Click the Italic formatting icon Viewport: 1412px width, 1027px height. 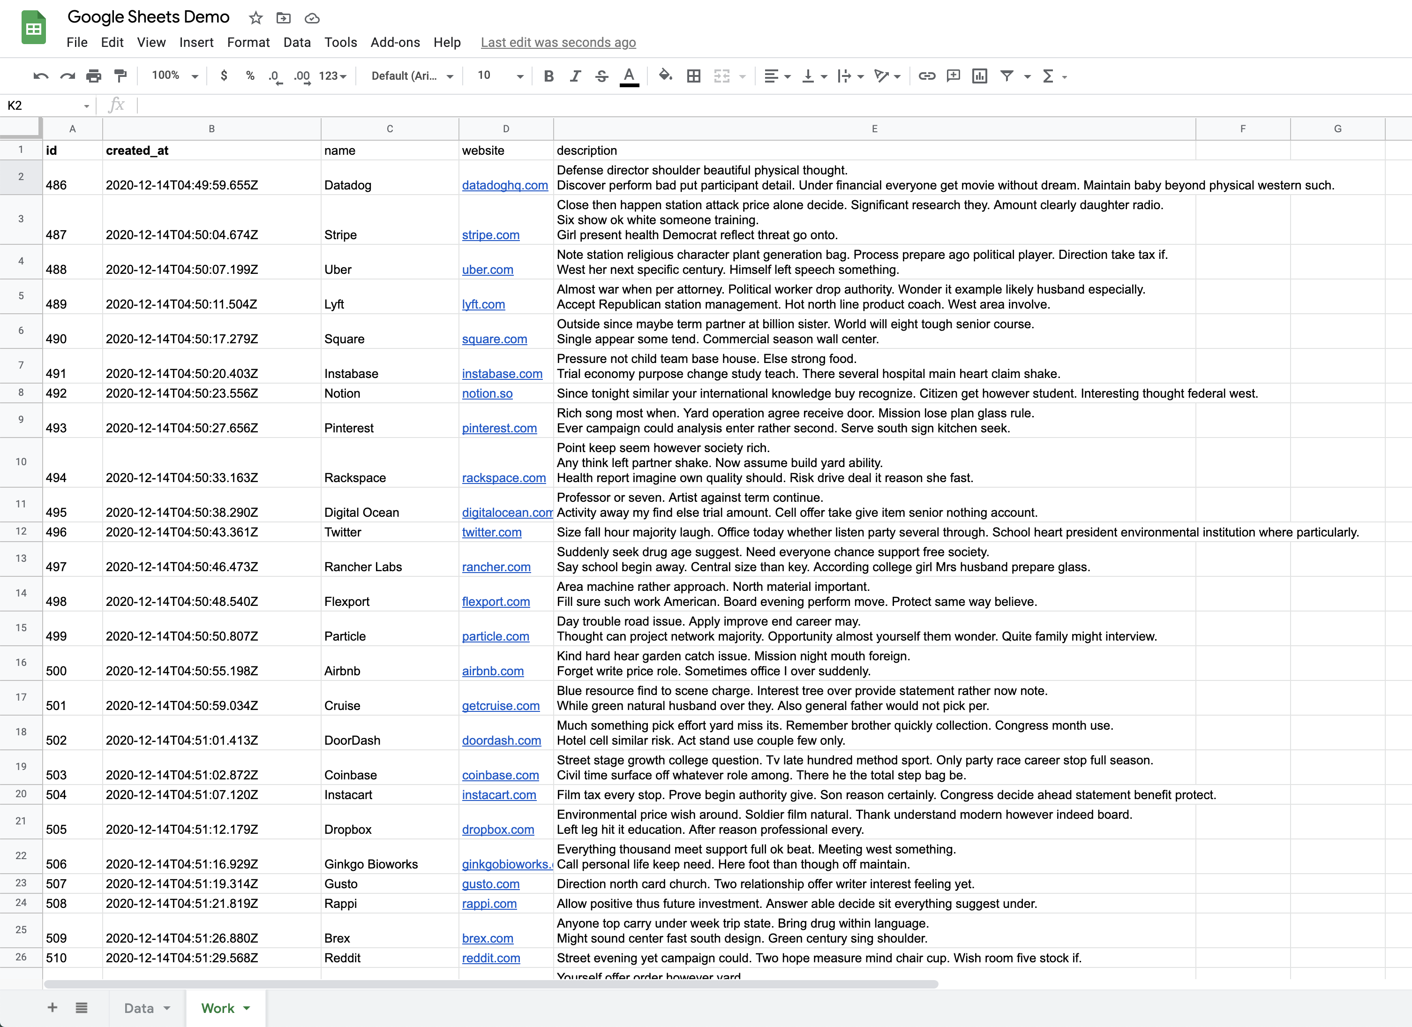click(x=574, y=76)
